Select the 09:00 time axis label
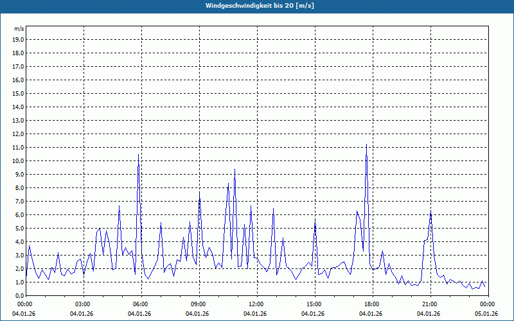 tap(198, 304)
